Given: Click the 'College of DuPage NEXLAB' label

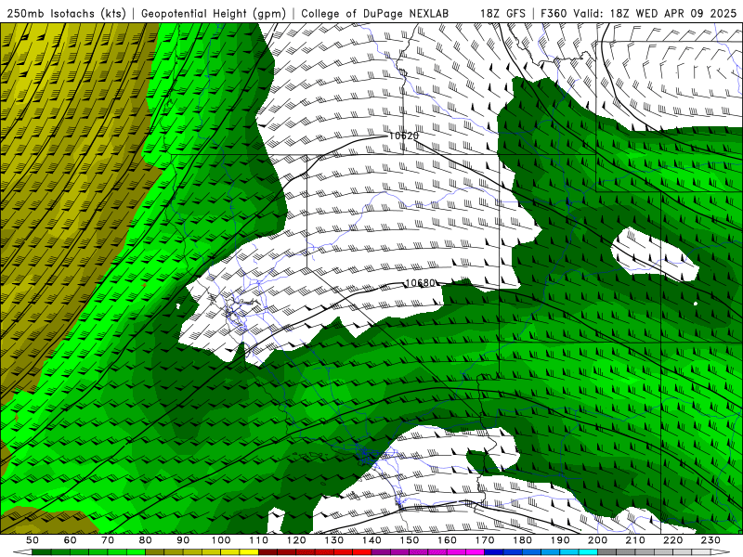Looking at the screenshot, I should pyautogui.click(x=375, y=13).
